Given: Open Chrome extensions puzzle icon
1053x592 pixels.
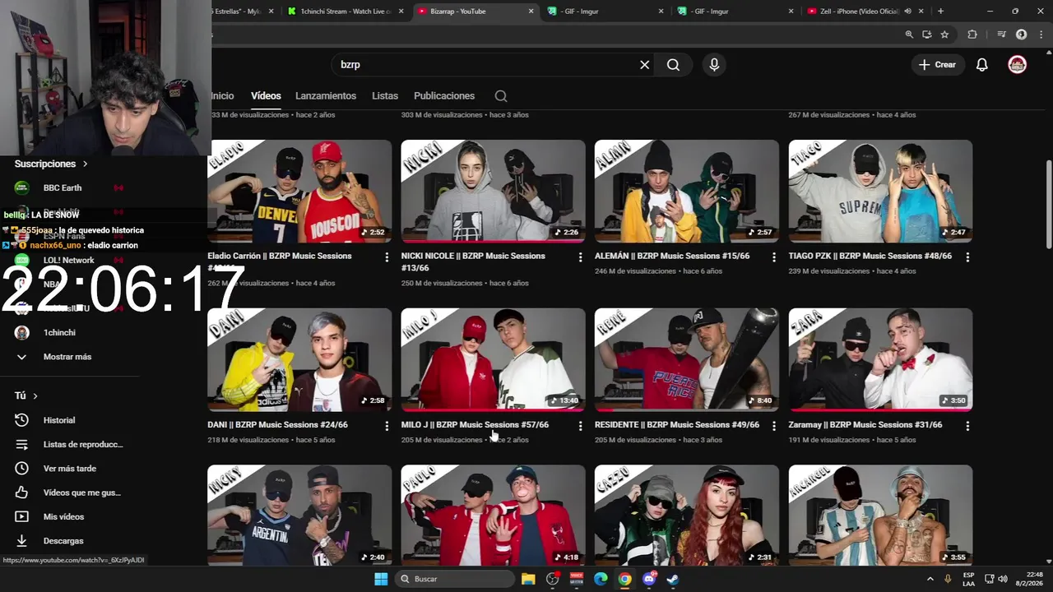Looking at the screenshot, I should tap(972, 35).
